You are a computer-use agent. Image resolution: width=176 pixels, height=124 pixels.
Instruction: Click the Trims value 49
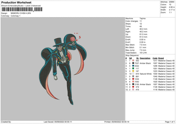(x=141, y=26)
